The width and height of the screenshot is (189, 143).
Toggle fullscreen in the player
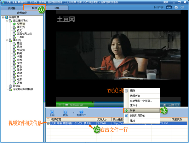click(177, 105)
